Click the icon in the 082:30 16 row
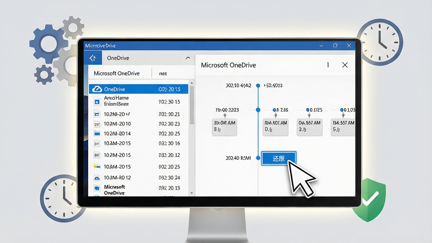432x243 pixels. [97, 143]
